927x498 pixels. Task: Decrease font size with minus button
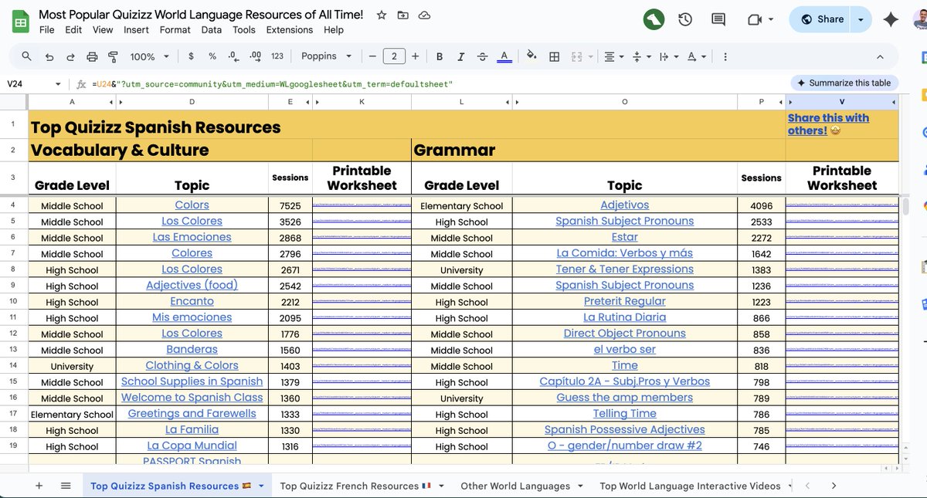[x=372, y=56]
